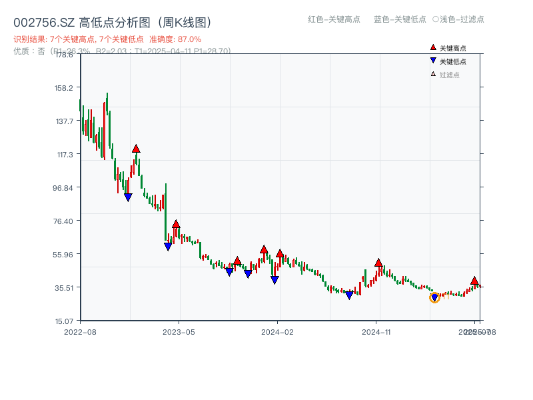
Task: Select the blue low marker below 2023-01 candles
Action: pyautogui.click(x=129, y=196)
